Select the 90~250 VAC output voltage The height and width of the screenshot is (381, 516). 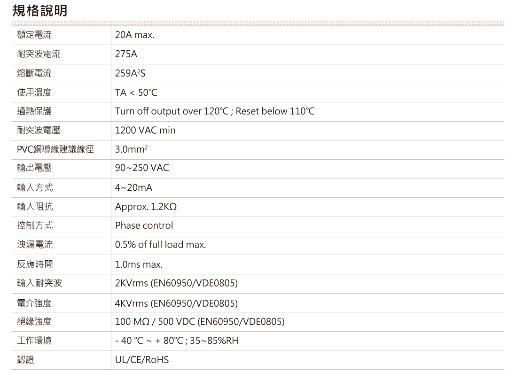pyautogui.click(x=142, y=168)
